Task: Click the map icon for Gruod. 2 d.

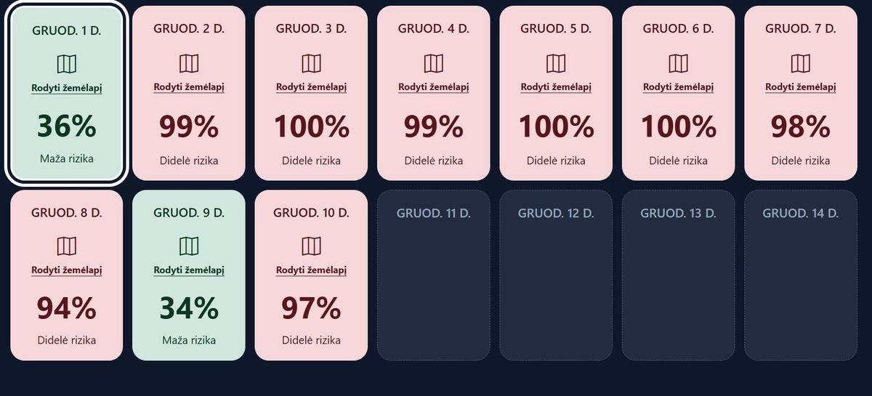Action: pyautogui.click(x=189, y=64)
